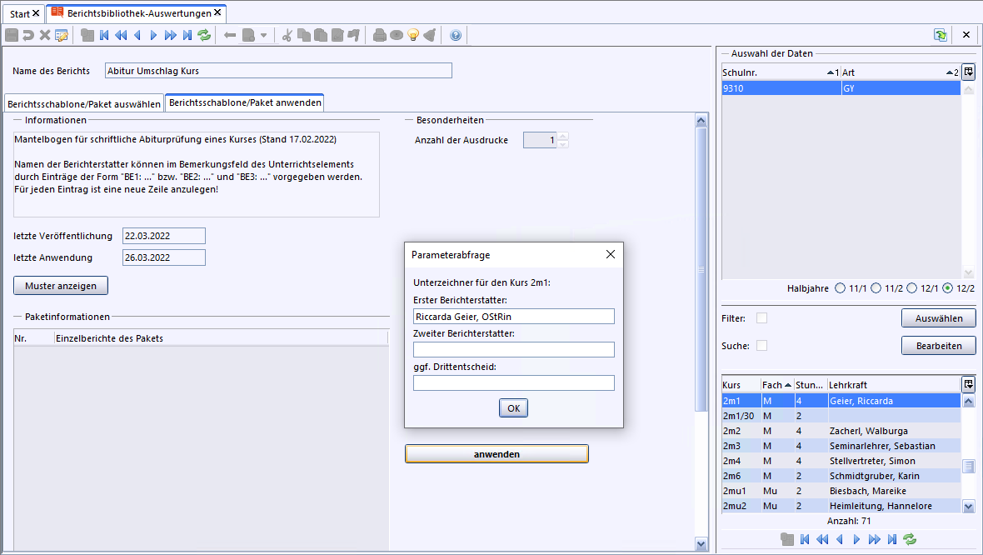Click the gray back arrow toolbar icon
The image size is (983, 555).
230,35
